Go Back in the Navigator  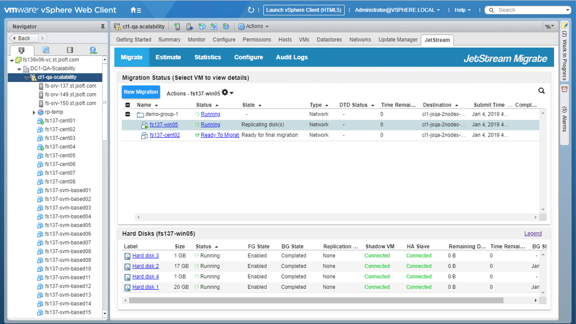tap(24, 38)
